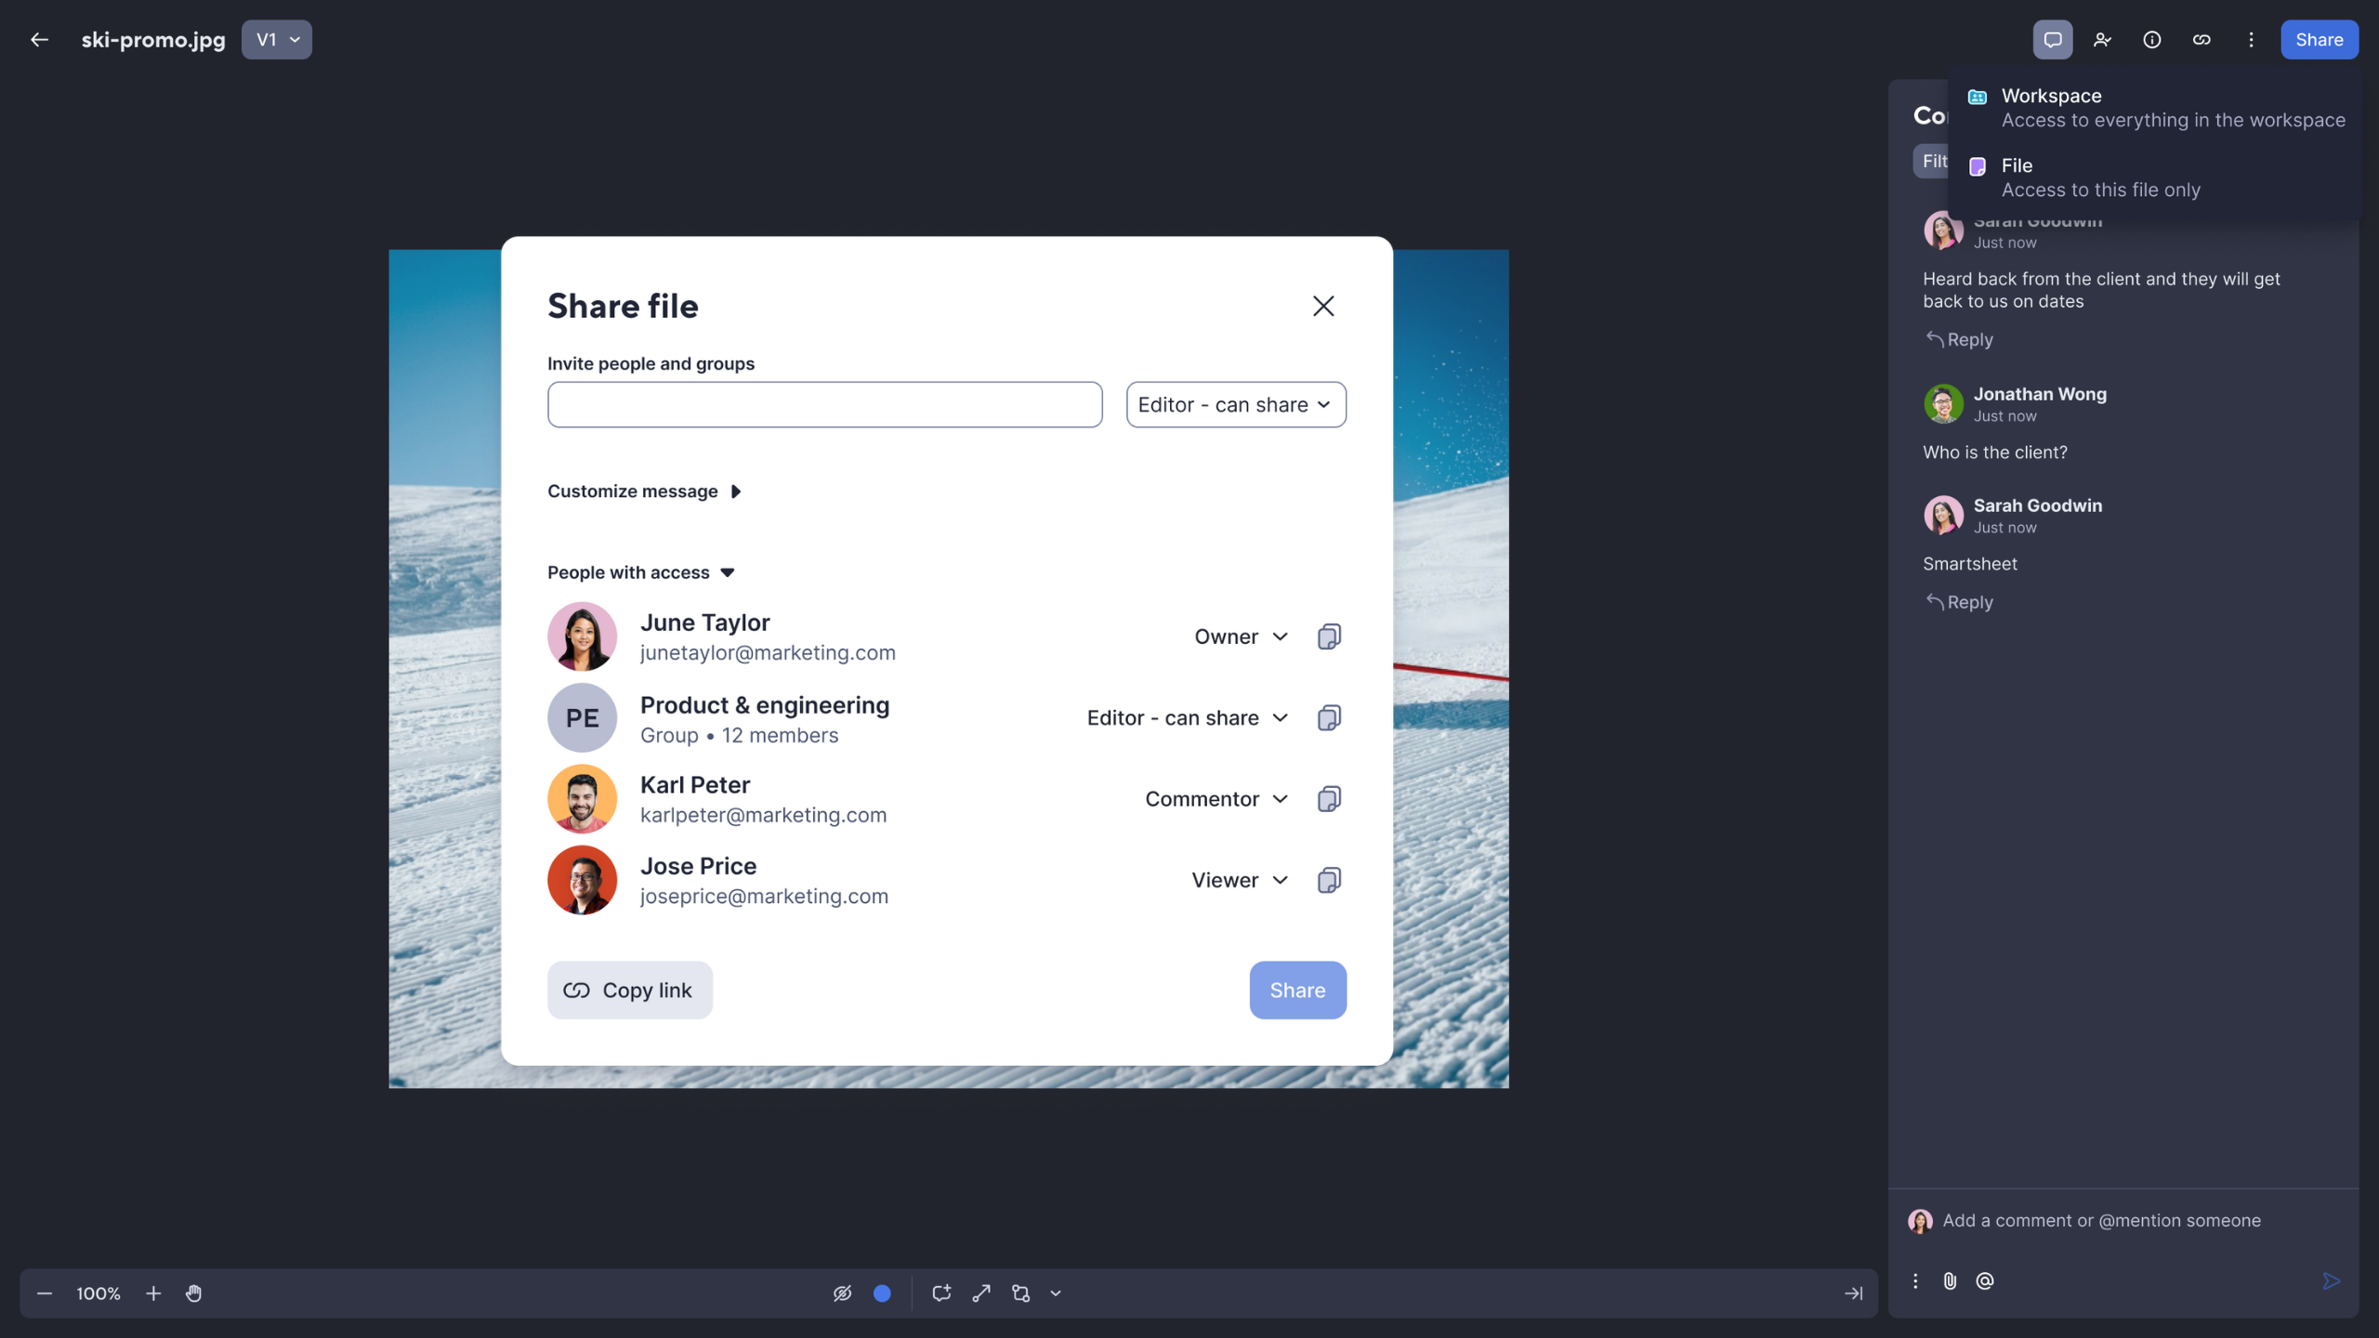Select the arrow drawing tool
The height and width of the screenshot is (1338, 2379).
point(981,1293)
